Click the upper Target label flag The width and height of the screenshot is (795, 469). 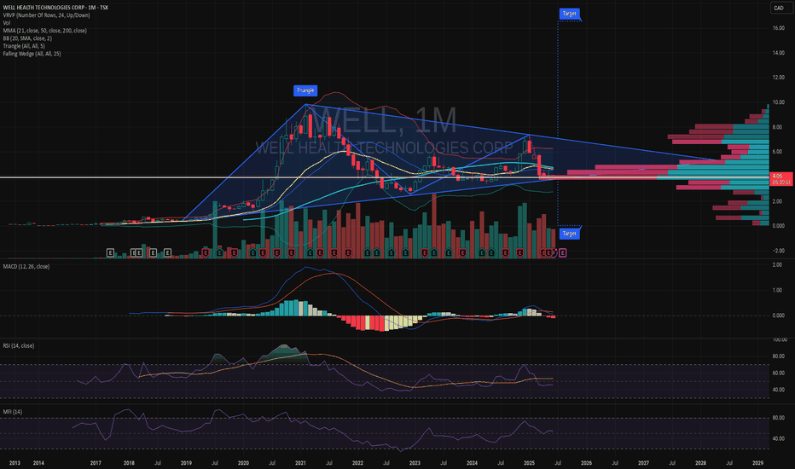click(x=569, y=14)
